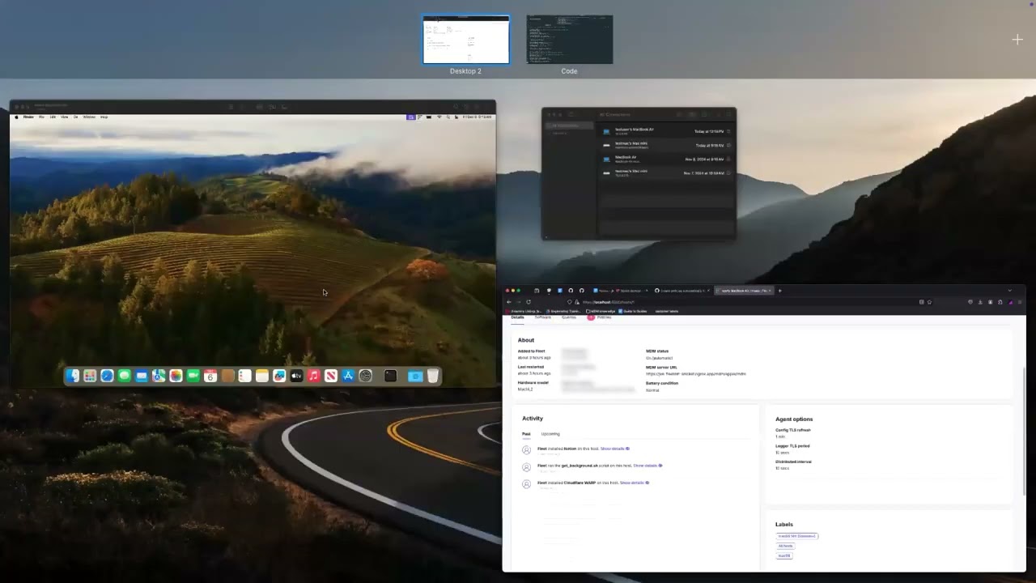Add a new desktop with the plus button
This screenshot has width=1036, height=583.
(x=1017, y=39)
